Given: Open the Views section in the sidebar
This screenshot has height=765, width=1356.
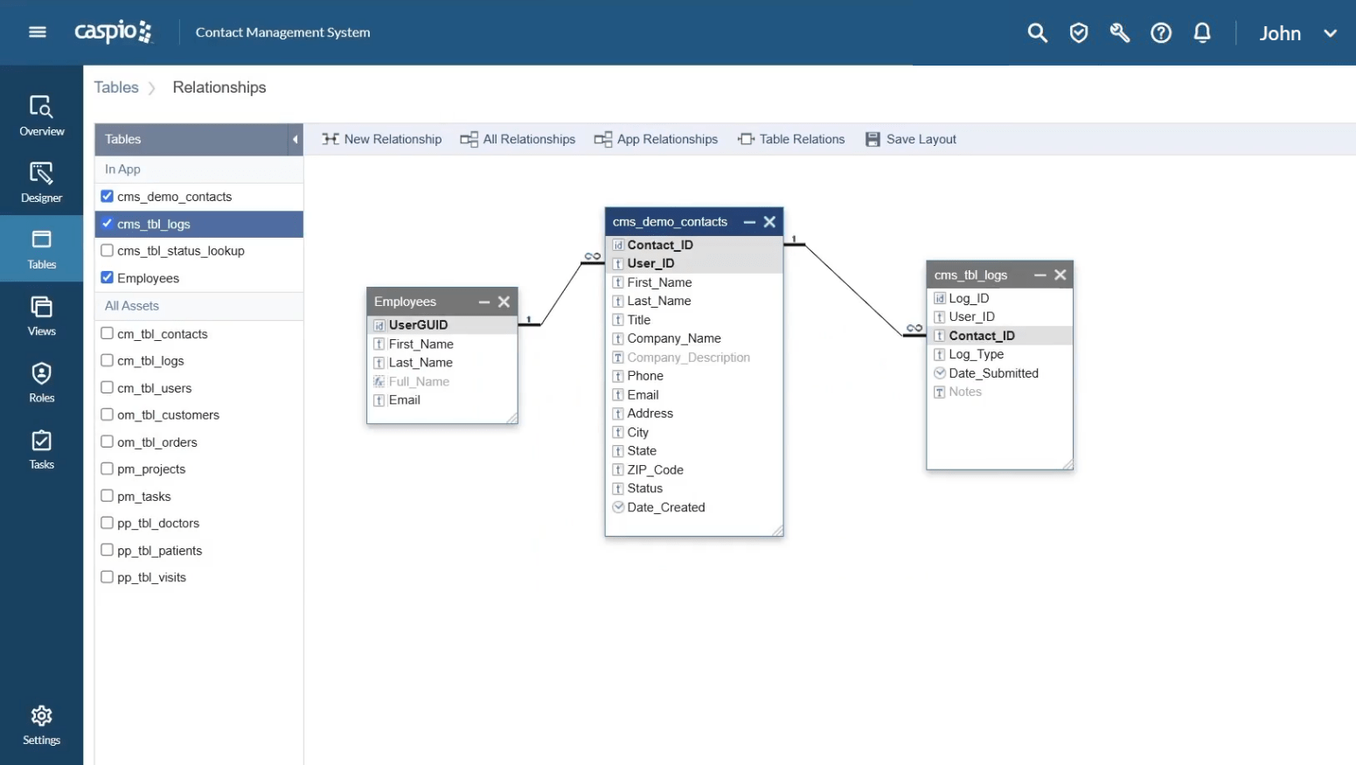Looking at the screenshot, I should [41, 316].
